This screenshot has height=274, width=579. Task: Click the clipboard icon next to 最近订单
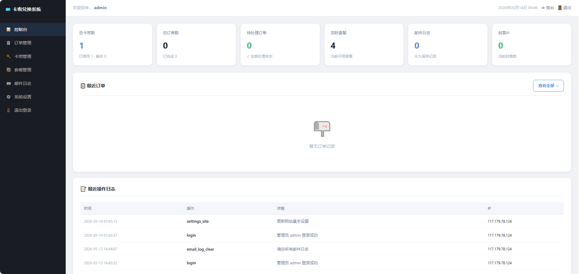click(x=83, y=86)
